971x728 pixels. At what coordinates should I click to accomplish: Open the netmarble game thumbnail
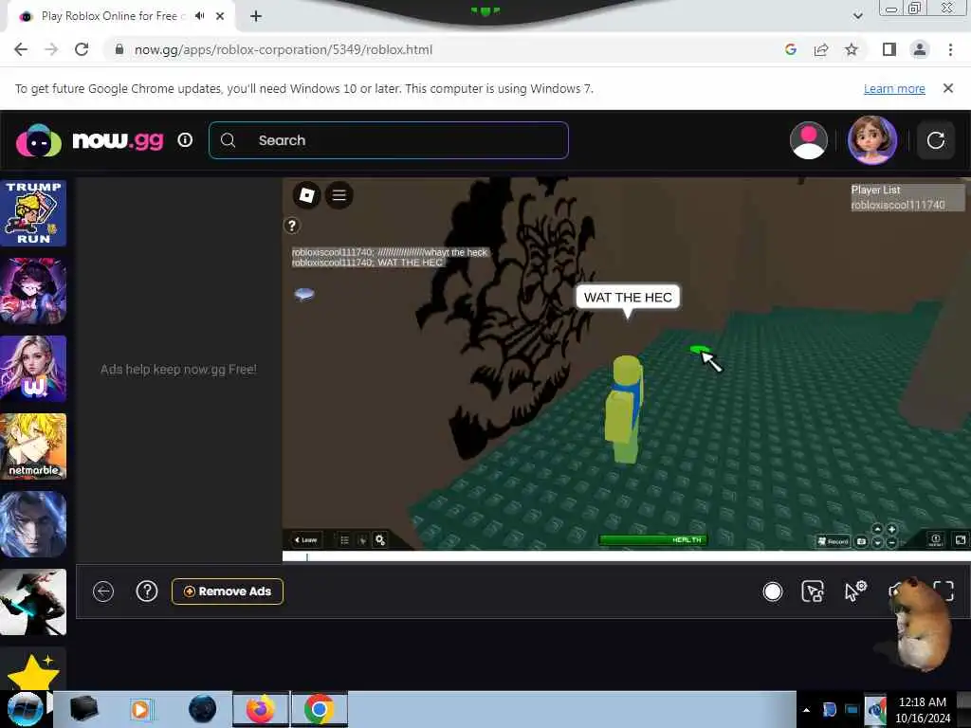[x=33, y=446]
